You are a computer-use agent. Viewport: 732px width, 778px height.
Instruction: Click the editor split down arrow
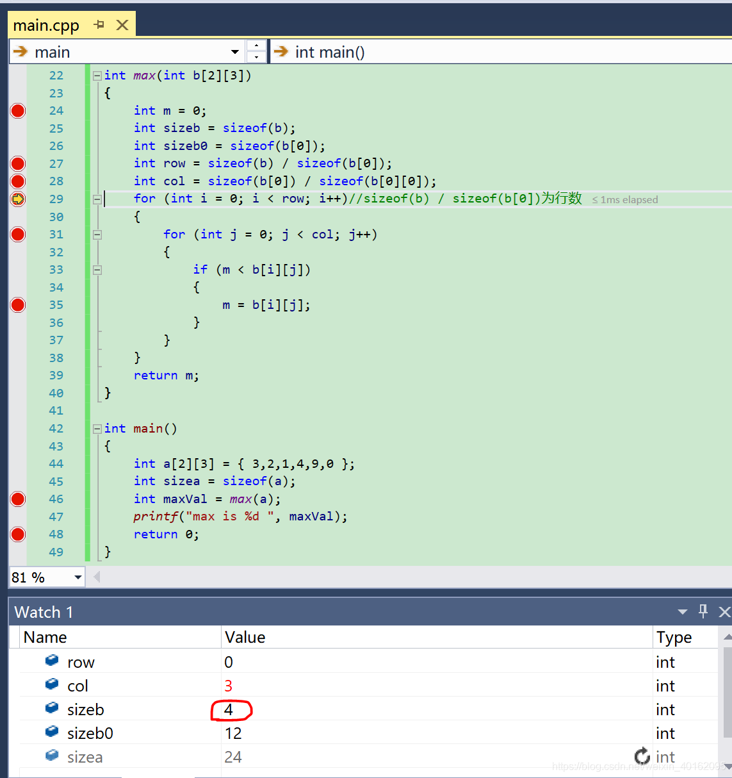pyautogui.click(x=256, y=58)
